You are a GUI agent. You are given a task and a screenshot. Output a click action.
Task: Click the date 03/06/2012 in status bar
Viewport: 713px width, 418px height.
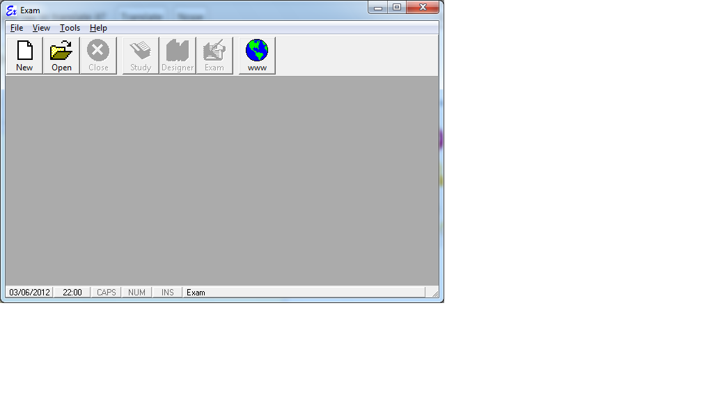(x=29, y=293)
